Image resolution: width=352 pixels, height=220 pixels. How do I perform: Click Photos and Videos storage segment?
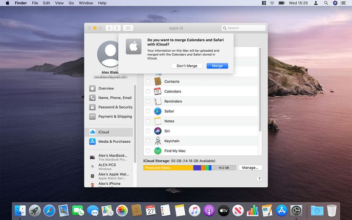coord(168,168)
